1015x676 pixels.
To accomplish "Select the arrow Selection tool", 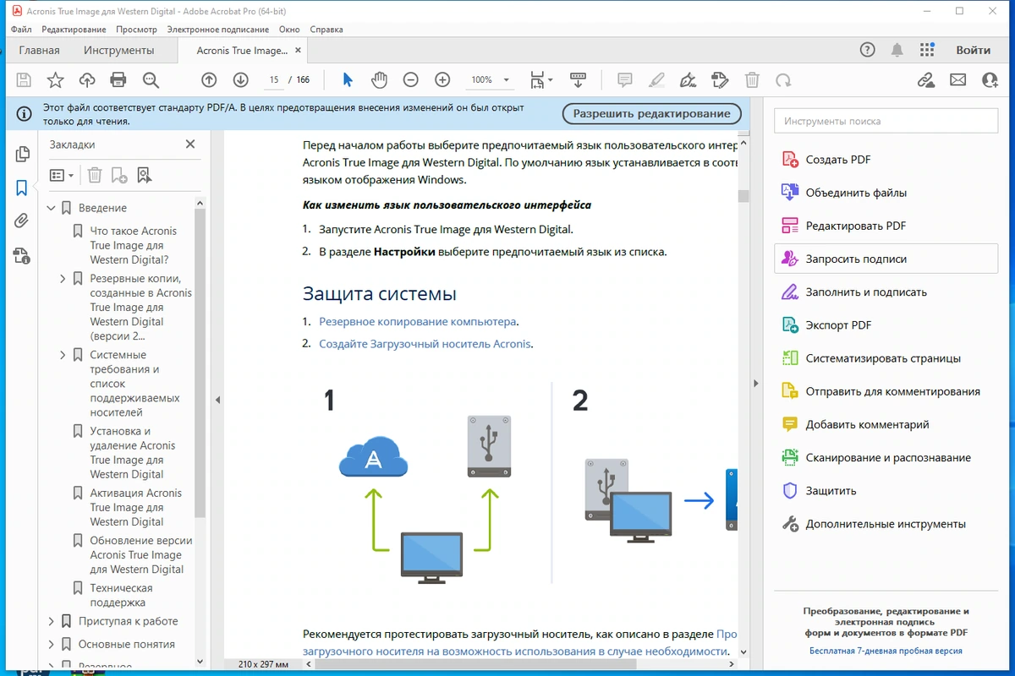I will tap(347, 79).
